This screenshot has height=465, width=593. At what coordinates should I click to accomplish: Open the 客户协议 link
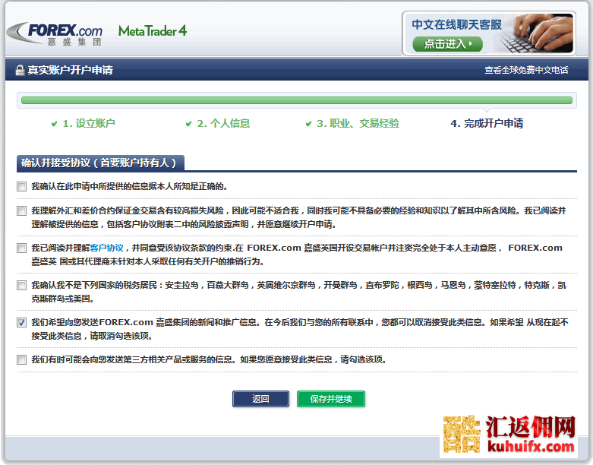[x=106, y=248]
